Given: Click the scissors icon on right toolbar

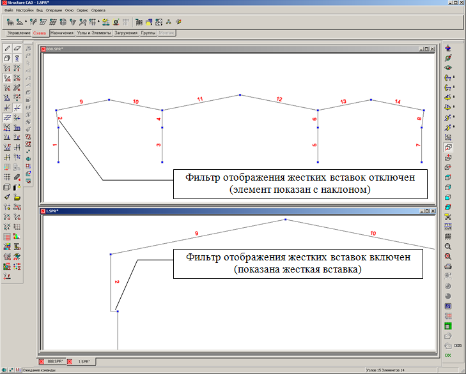Looking at the screenshot, I should 448,217.
